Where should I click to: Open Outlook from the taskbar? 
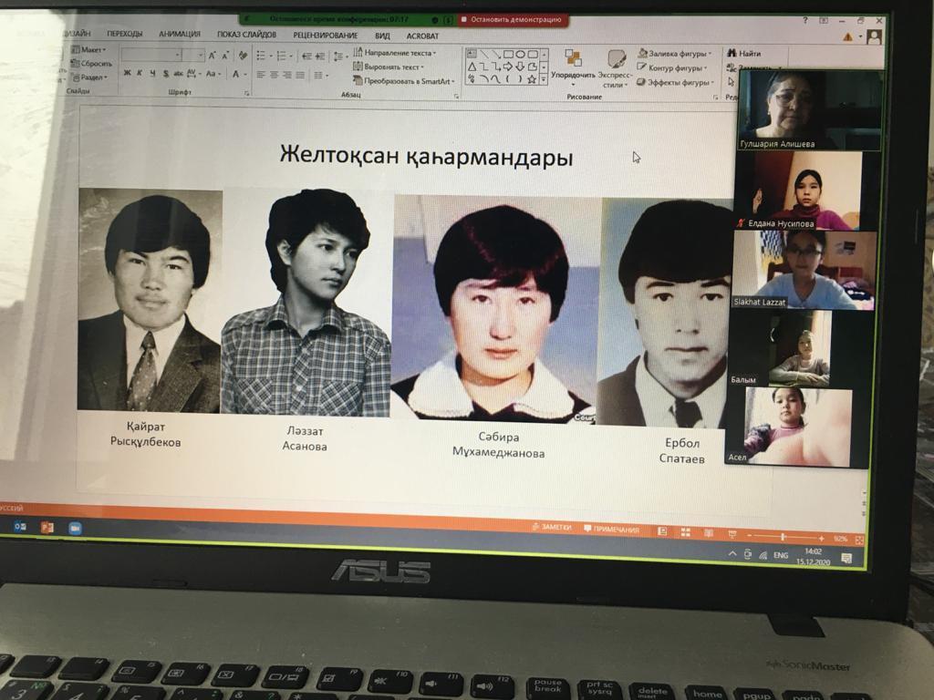tap(20, 526)
